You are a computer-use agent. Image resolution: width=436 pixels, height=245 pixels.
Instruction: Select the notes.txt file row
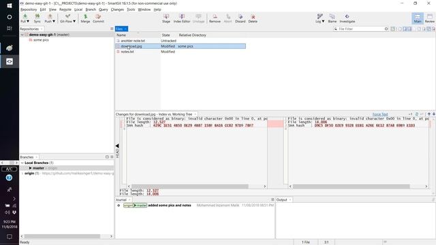point(181,52)
